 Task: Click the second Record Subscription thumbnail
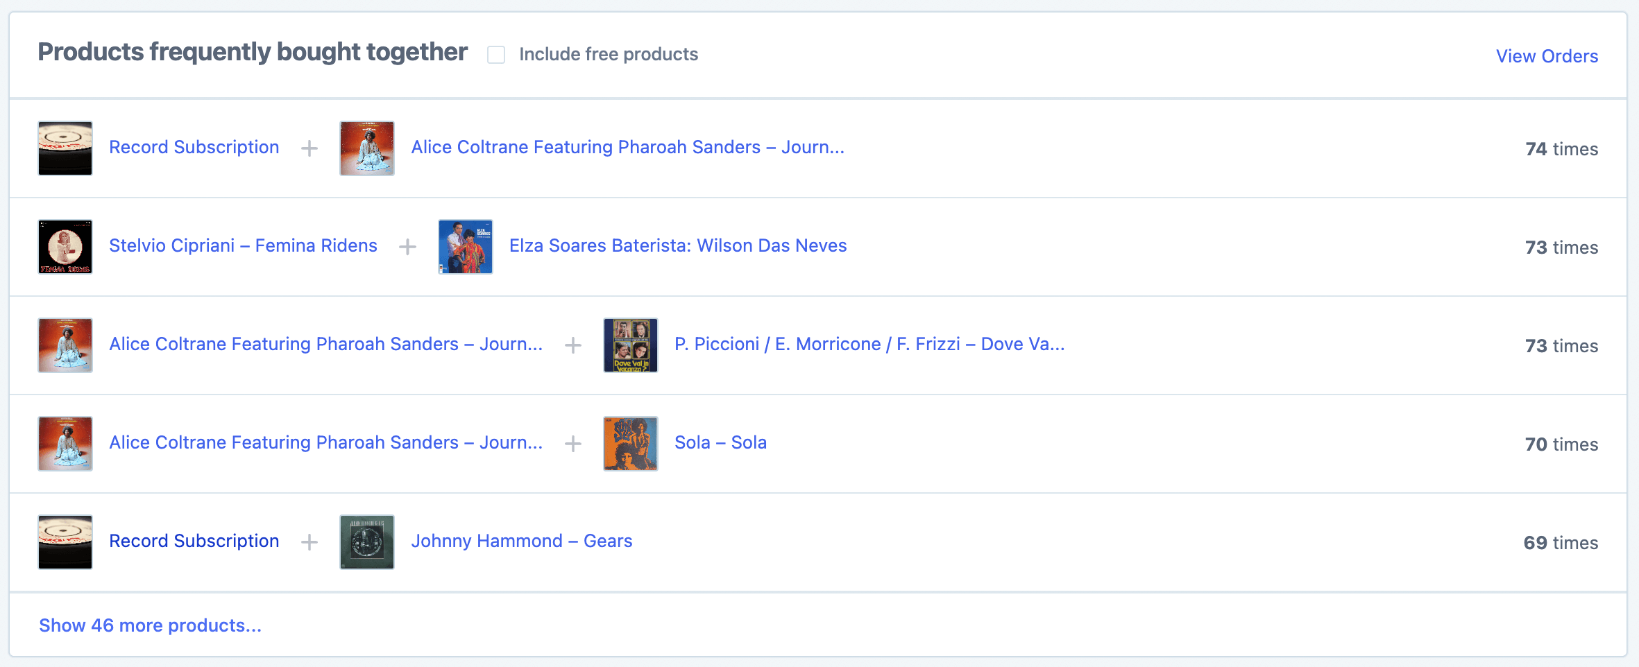[x=65, y=542]
